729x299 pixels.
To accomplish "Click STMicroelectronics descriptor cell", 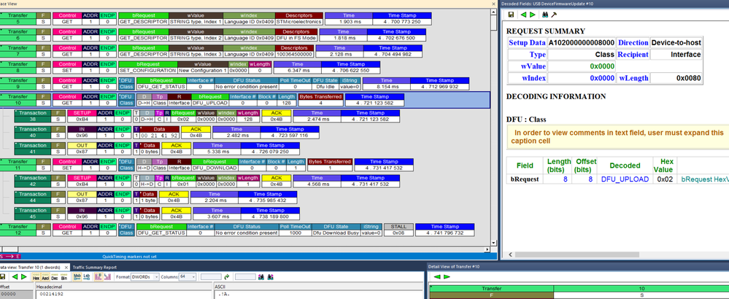I will (298, 22).
